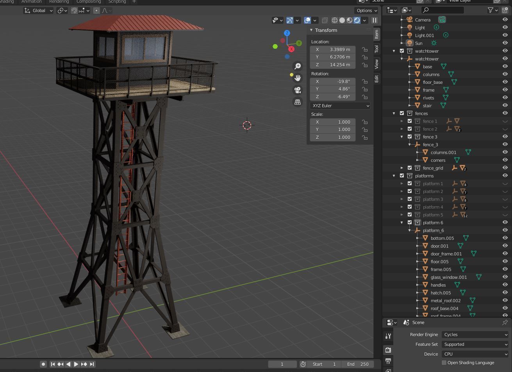This screenshot has height=372, width=512.
Task: Pin the Scene properties panel
Action: [x=505, y=322]
